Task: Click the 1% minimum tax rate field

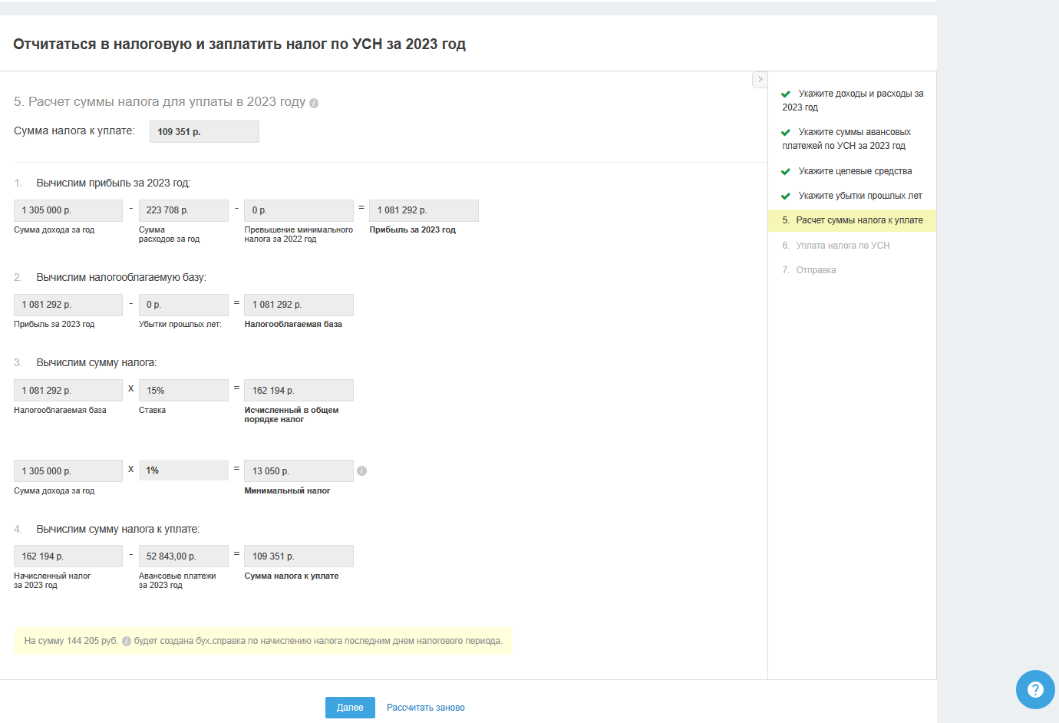Action: [183, 470]
